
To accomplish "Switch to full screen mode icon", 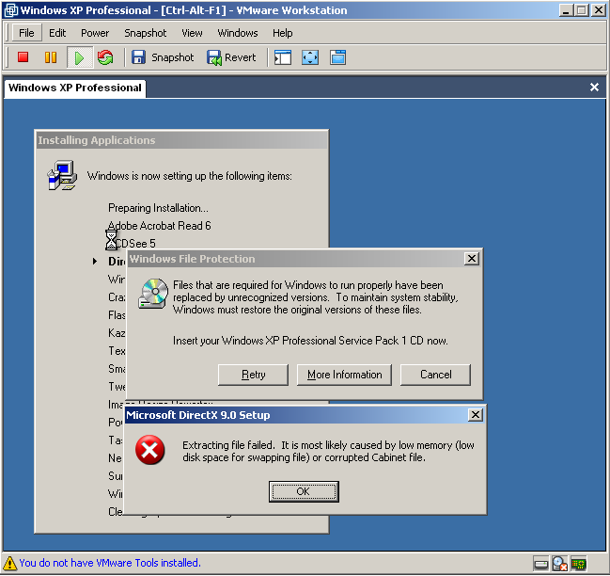I will pos(310,57).
